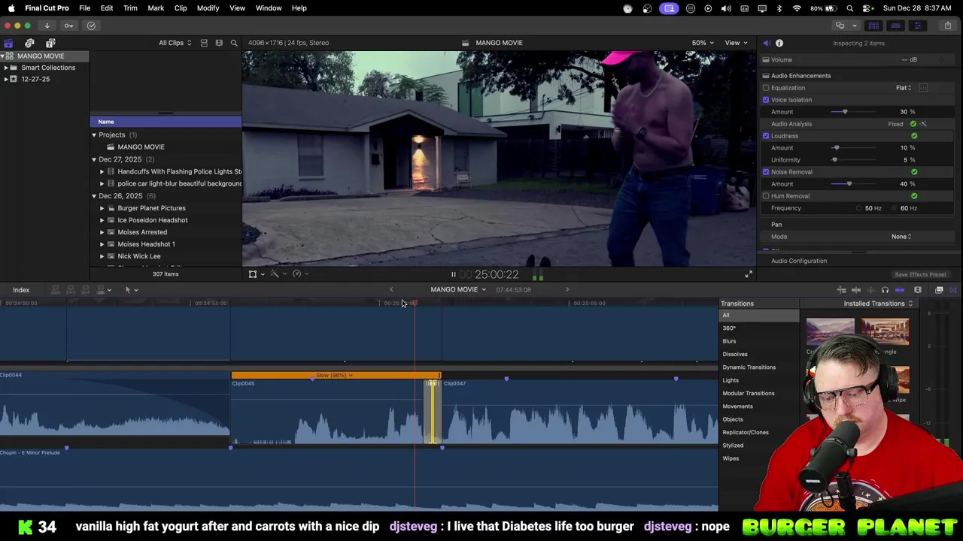963x541 pixels.
Task: Select the Wipes transitions category
Action: (x=731, y=458)
